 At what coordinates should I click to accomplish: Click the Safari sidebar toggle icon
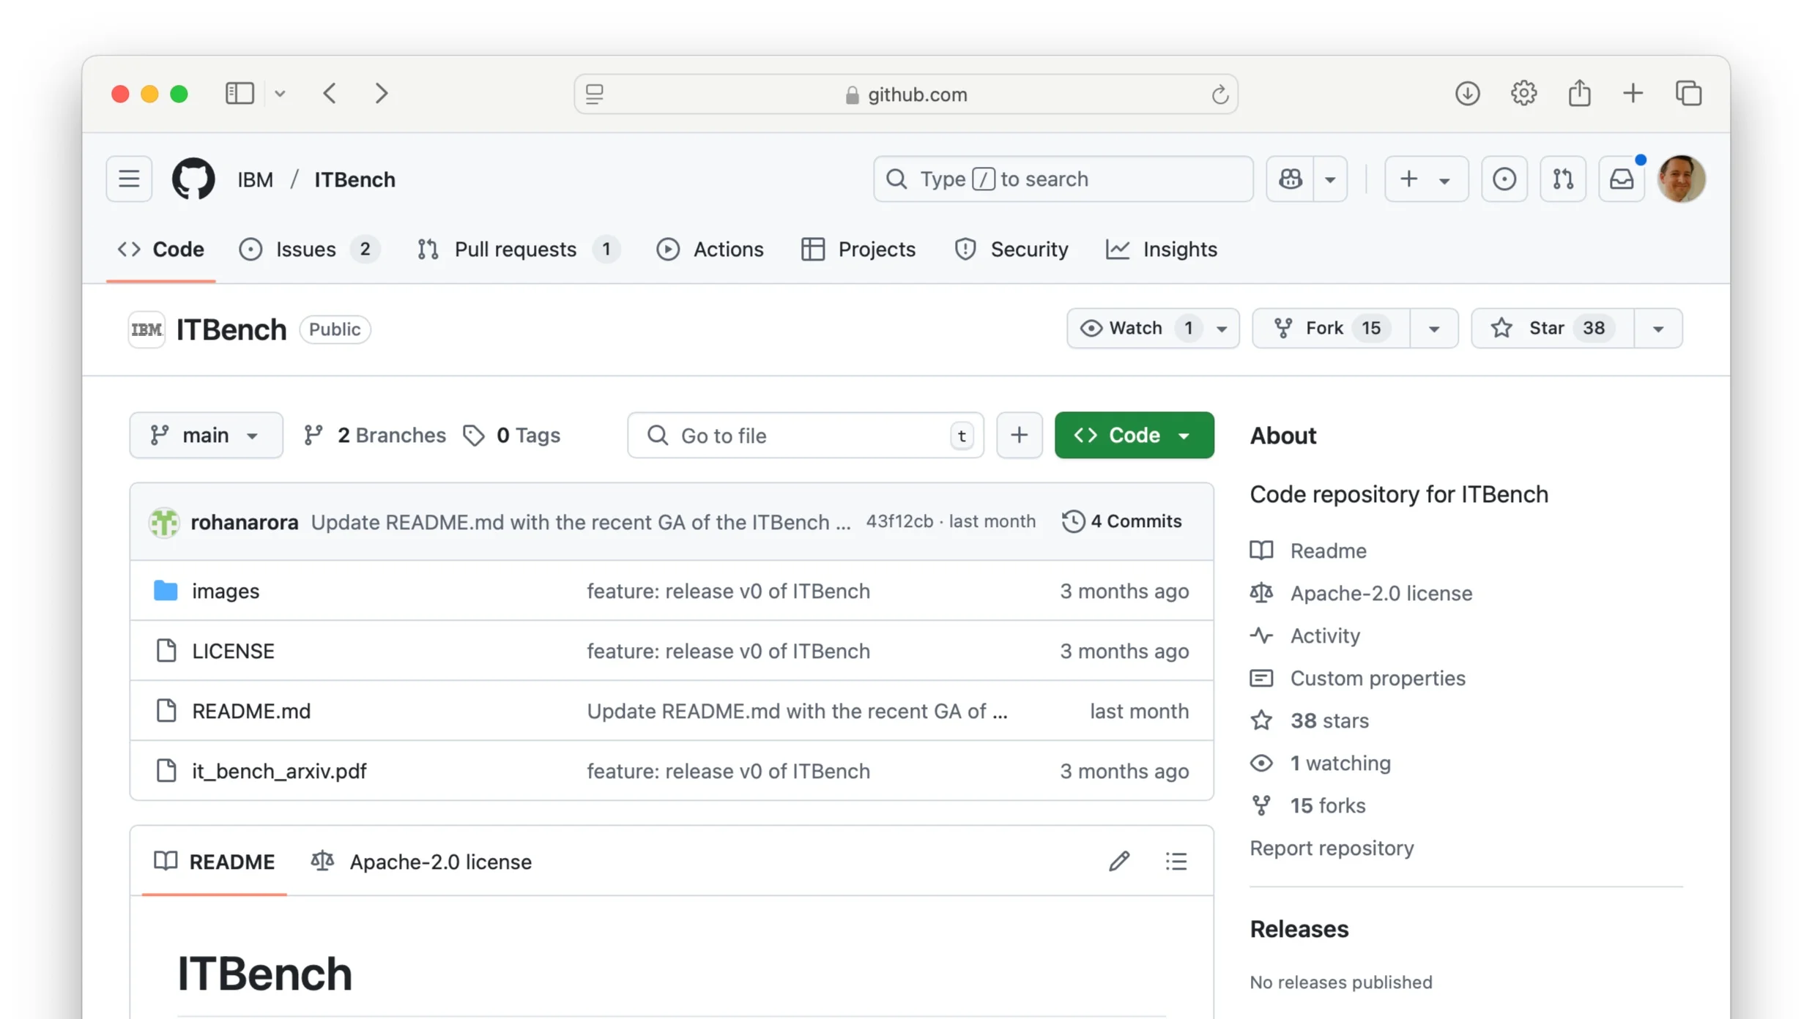239,93
